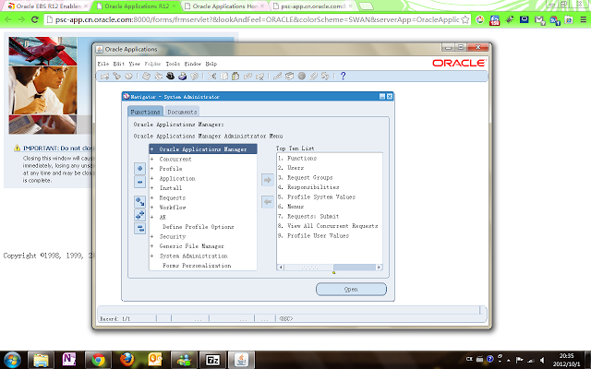Open Google Chrome from the taskbar
591x369 pixels.
[x=99, y=360]
